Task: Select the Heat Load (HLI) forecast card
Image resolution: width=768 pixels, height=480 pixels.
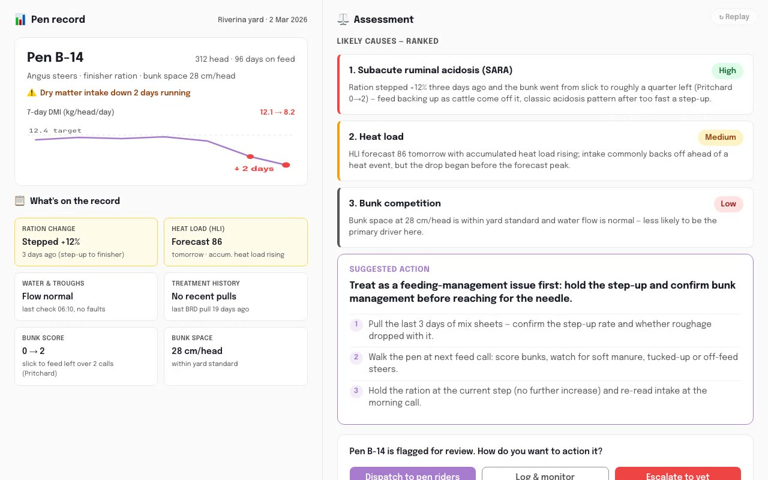Action: pos(236,242)
